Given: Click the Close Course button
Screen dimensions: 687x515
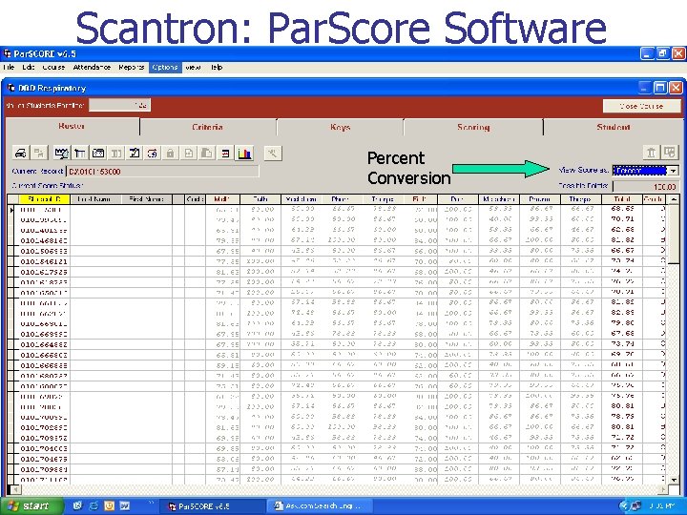Looking at the screenshot, I should [642, 106].
